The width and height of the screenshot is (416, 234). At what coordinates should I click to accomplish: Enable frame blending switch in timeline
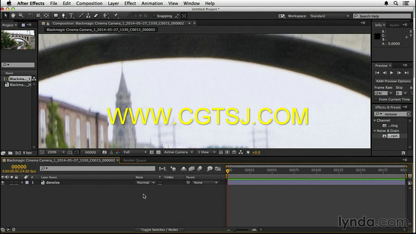click(191, 168)
